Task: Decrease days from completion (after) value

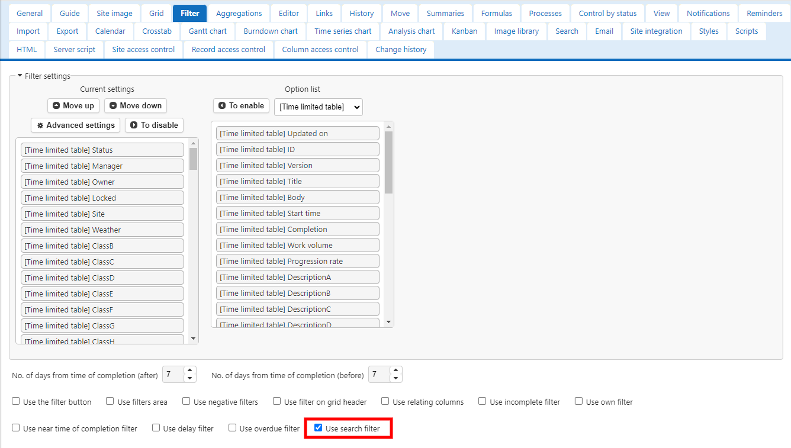Action: pos(190,378)
